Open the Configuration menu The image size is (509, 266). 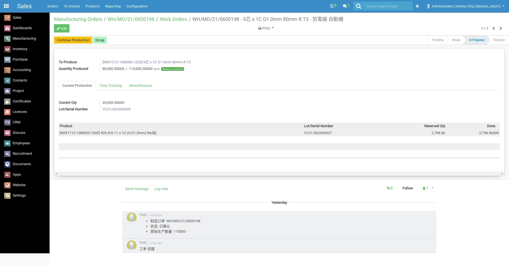tap(137, 6)
